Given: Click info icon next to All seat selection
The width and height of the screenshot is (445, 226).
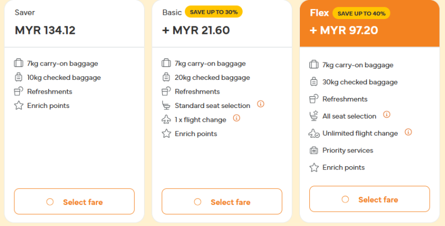Looking at the screenshot, I should tap(387, 114).
